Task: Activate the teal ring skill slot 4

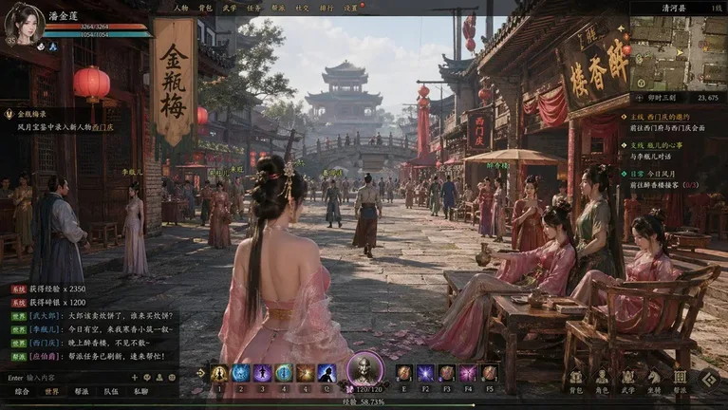Action: click(x=284, y=373)
